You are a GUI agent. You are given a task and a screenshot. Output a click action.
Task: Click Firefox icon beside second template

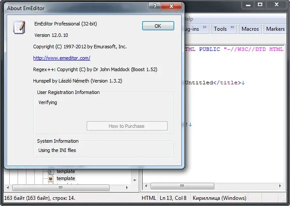pos(51,179)
